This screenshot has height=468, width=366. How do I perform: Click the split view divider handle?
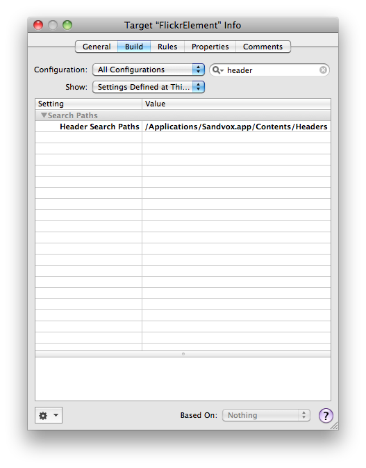183,354
